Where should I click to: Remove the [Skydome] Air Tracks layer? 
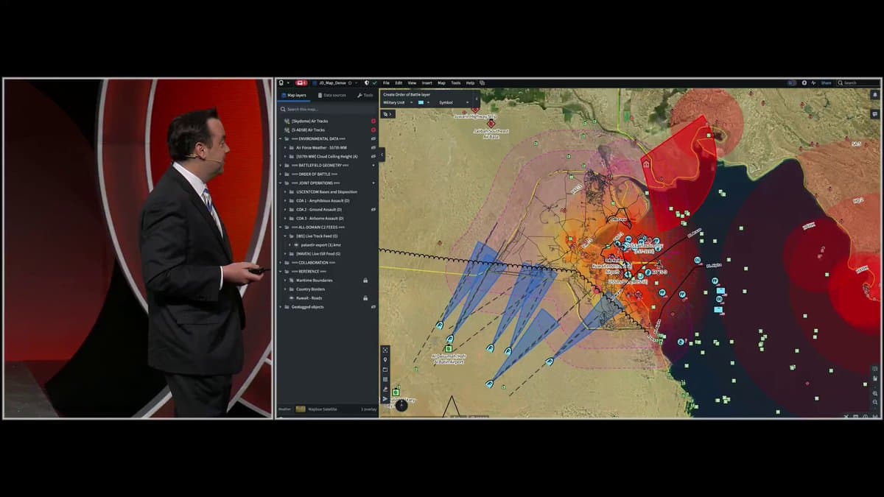click(372, 120)
